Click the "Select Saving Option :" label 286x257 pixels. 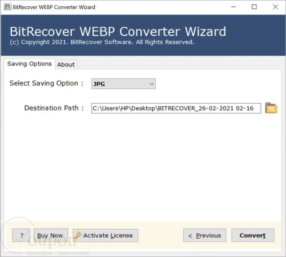[x=46, y=83]
